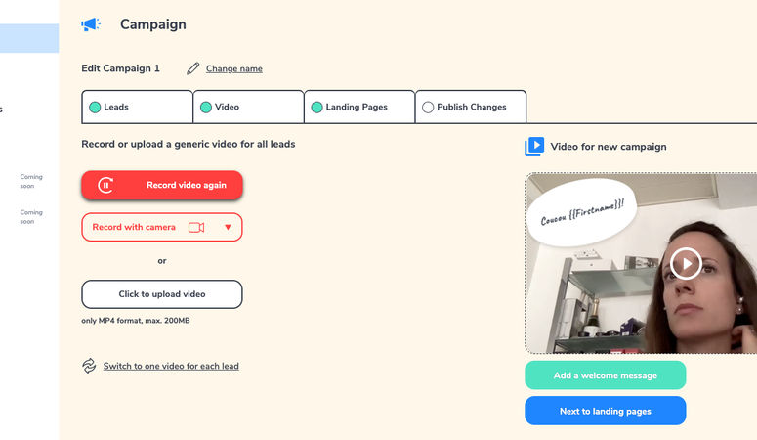Click to upload video button
Viewport: 757px width, 440px height.
(x=162, y=294)
